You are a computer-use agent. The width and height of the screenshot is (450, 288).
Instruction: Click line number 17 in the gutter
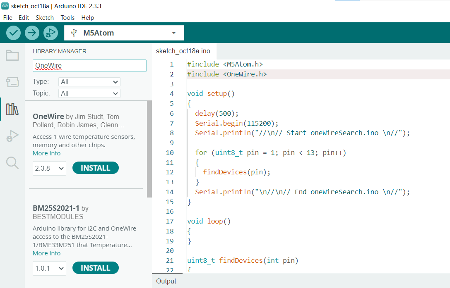pos(170,221)
